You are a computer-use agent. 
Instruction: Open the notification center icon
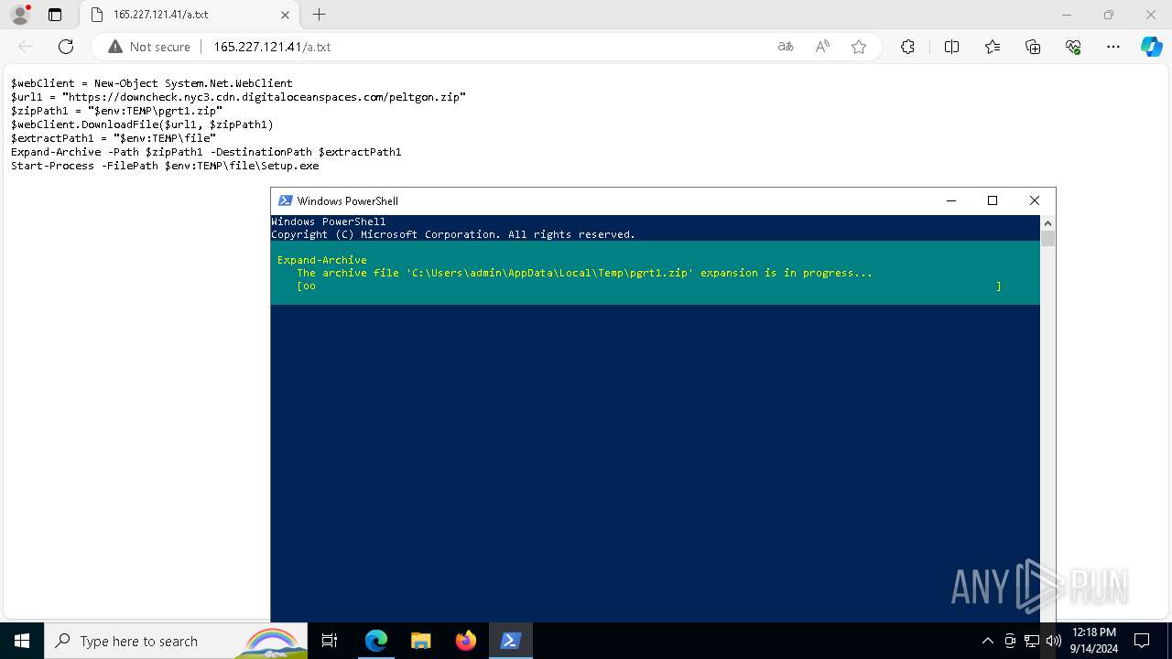tap(1142, 641)
